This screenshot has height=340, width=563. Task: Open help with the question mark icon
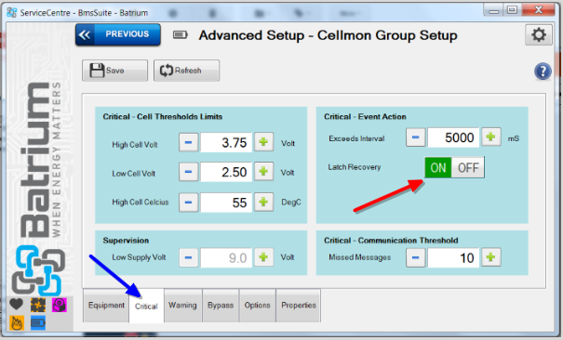[x=543, y=71]
